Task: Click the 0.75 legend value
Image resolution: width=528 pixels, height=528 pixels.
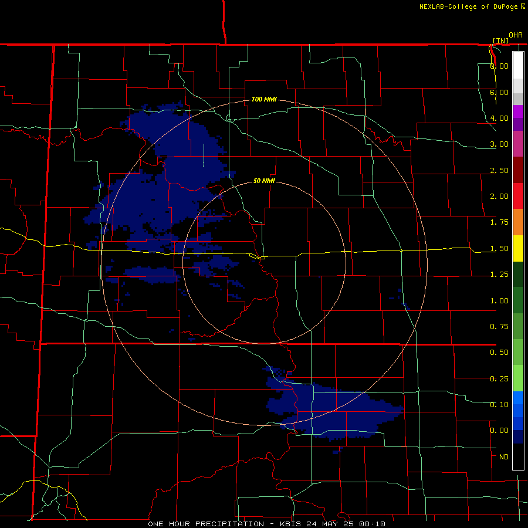Action: click(x=499, y=327)
